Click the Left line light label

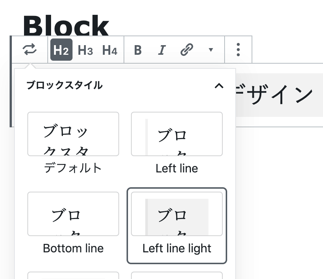[177, 249]
